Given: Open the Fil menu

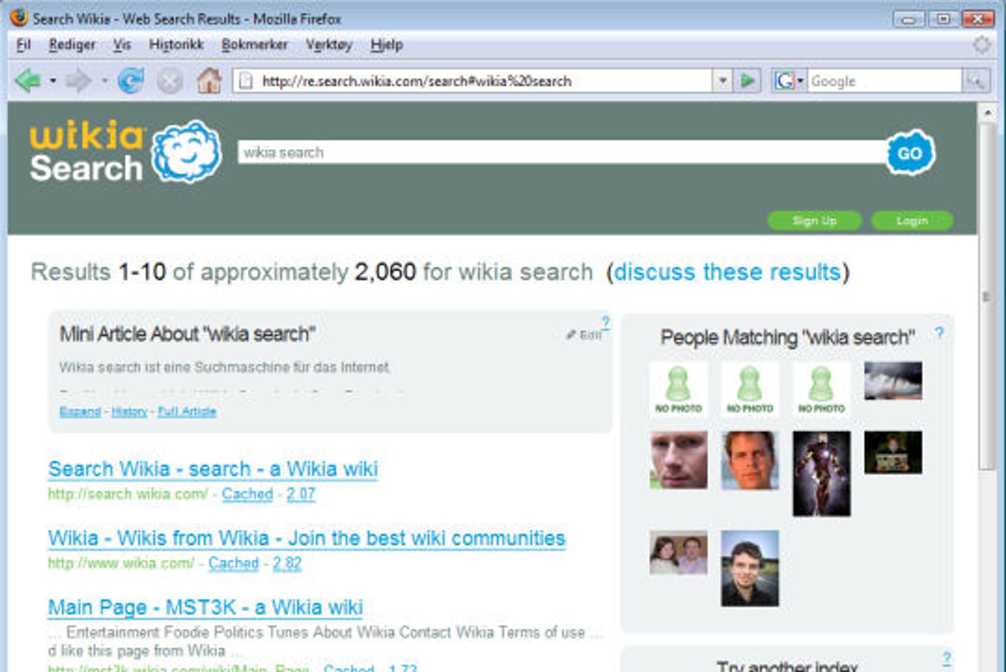Looking at the screenshot, I should 23,45.
